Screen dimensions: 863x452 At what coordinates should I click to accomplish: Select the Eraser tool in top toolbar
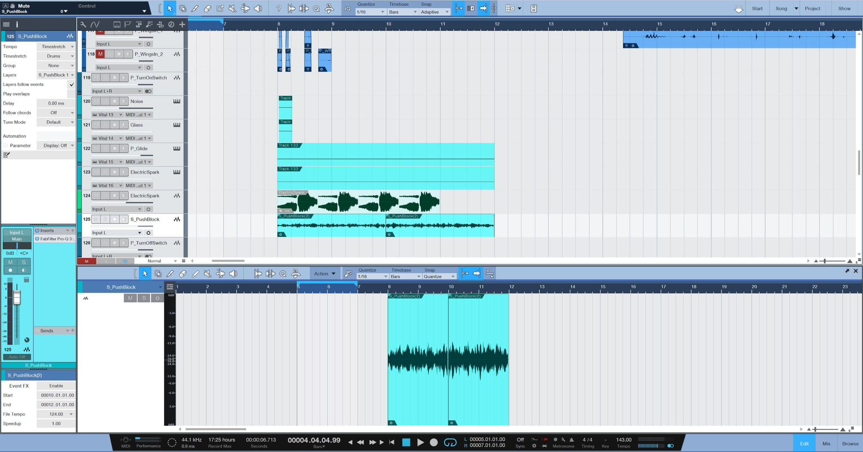click(207, 9)
